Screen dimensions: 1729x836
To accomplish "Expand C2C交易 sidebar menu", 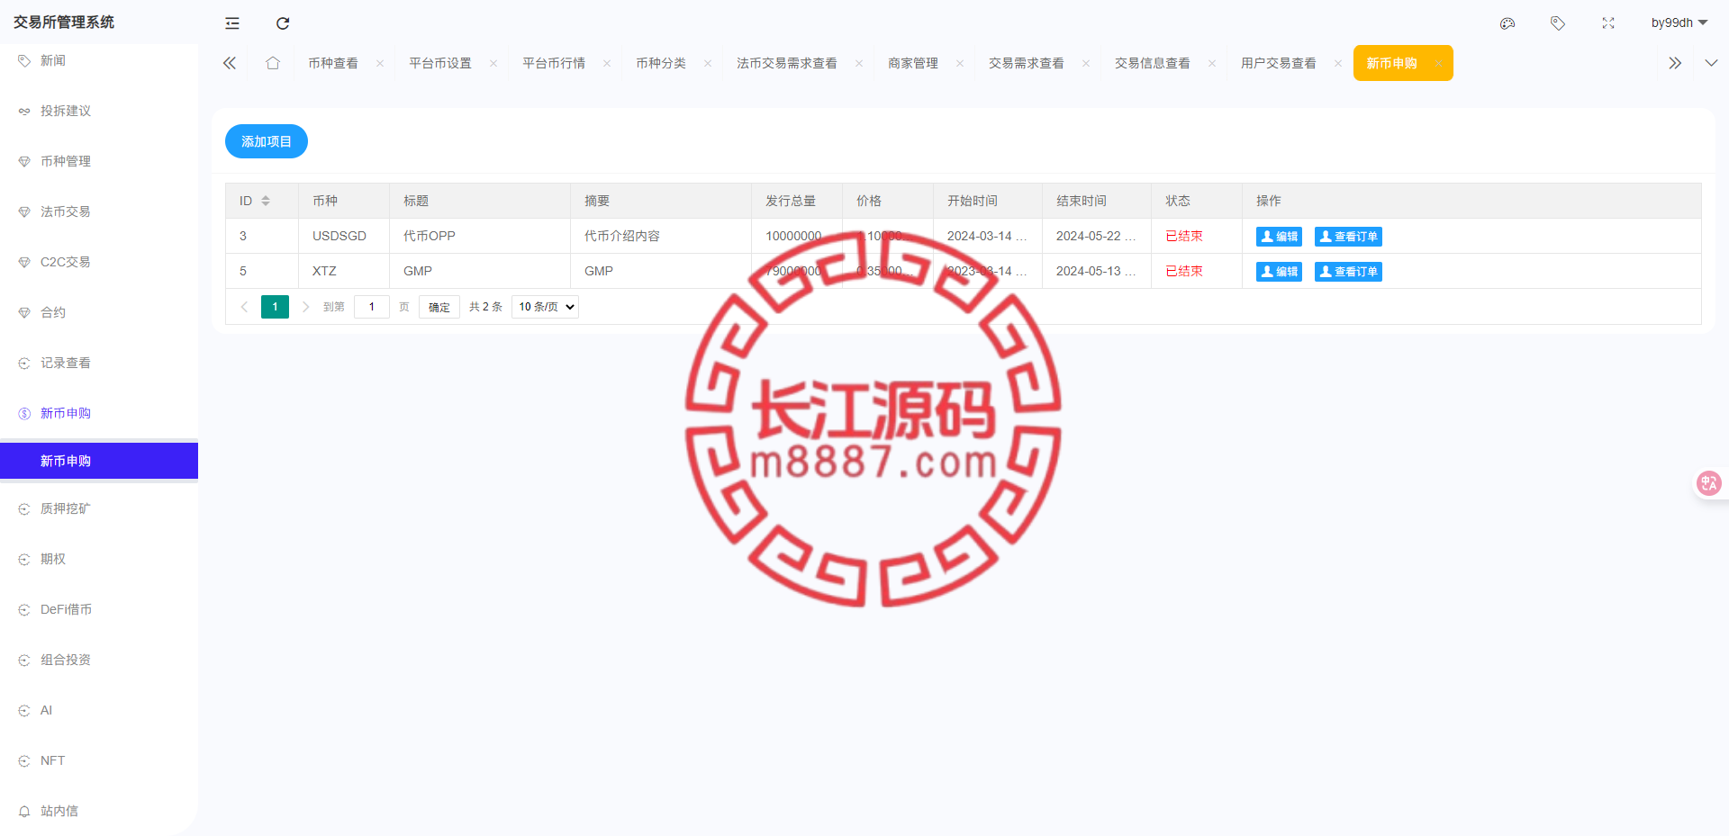I will (x=99, y=262).
